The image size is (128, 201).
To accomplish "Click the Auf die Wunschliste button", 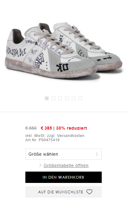I will click(x=64, y=192).
